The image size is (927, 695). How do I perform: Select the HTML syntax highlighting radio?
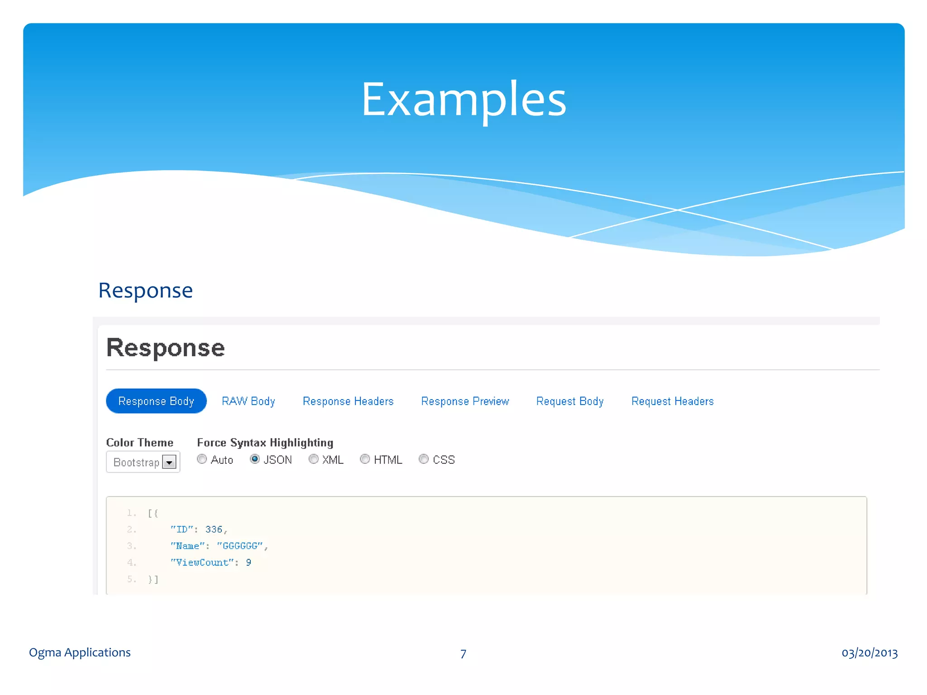365,459
